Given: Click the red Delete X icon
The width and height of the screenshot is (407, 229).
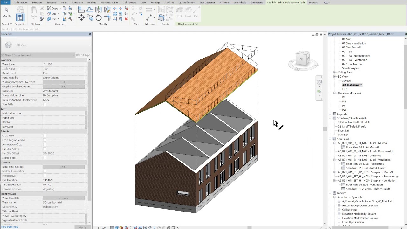Looking at the screenshot, I should (126, 19).
